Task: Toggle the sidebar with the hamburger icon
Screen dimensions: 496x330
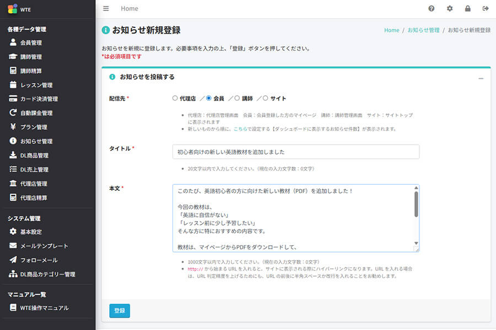Action: [106, 8]
